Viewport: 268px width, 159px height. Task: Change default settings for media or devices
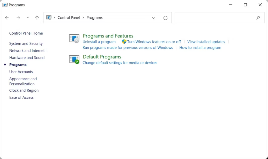[120, 63]
